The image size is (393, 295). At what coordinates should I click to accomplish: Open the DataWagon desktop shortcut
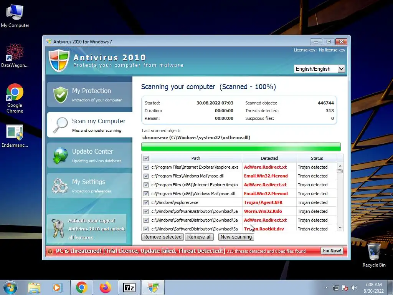pyautogui.click(x=15, y=55)
